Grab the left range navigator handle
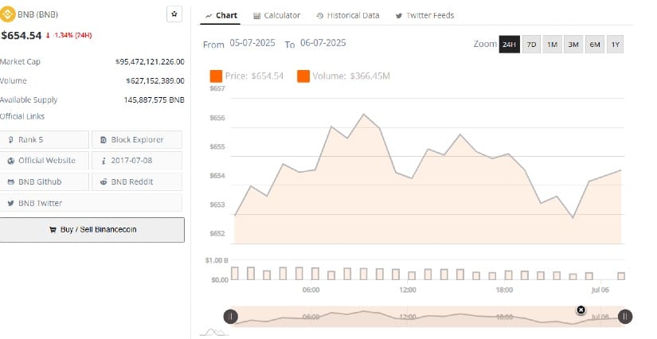Viewport: 657px width, 339px height. coord(230,317)
